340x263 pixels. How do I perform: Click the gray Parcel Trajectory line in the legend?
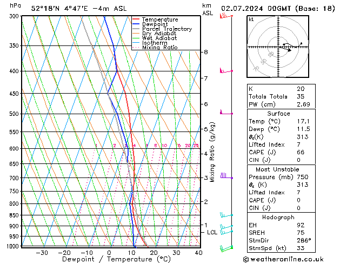136,29
